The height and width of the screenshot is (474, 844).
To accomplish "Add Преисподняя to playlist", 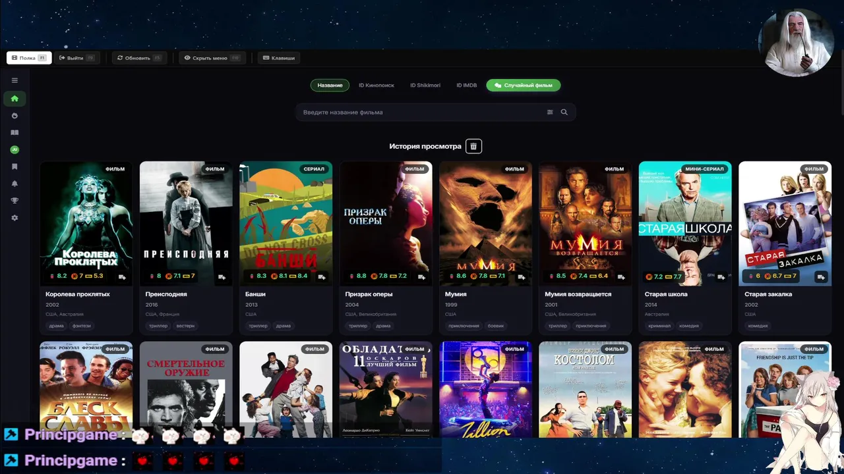I will coord(222,277).
